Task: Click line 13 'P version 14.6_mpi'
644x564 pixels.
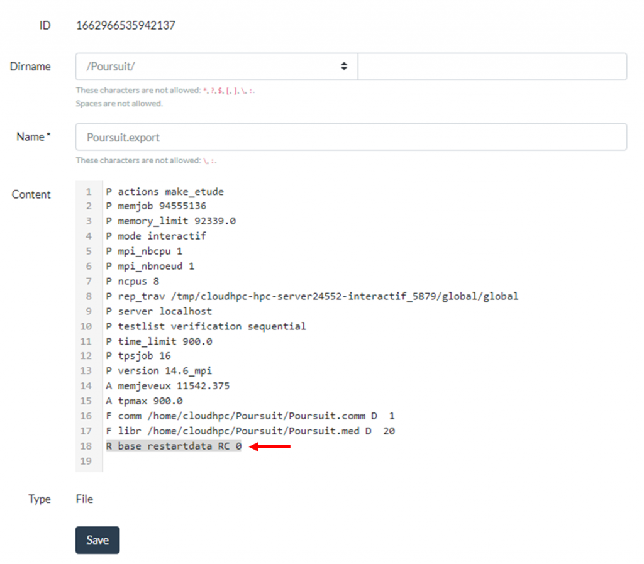Action: 159,371
